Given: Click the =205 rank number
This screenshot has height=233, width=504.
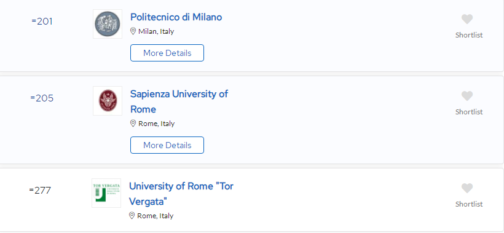Looking at the screenshot, I should pyautogui.click(x=42, y=98).
